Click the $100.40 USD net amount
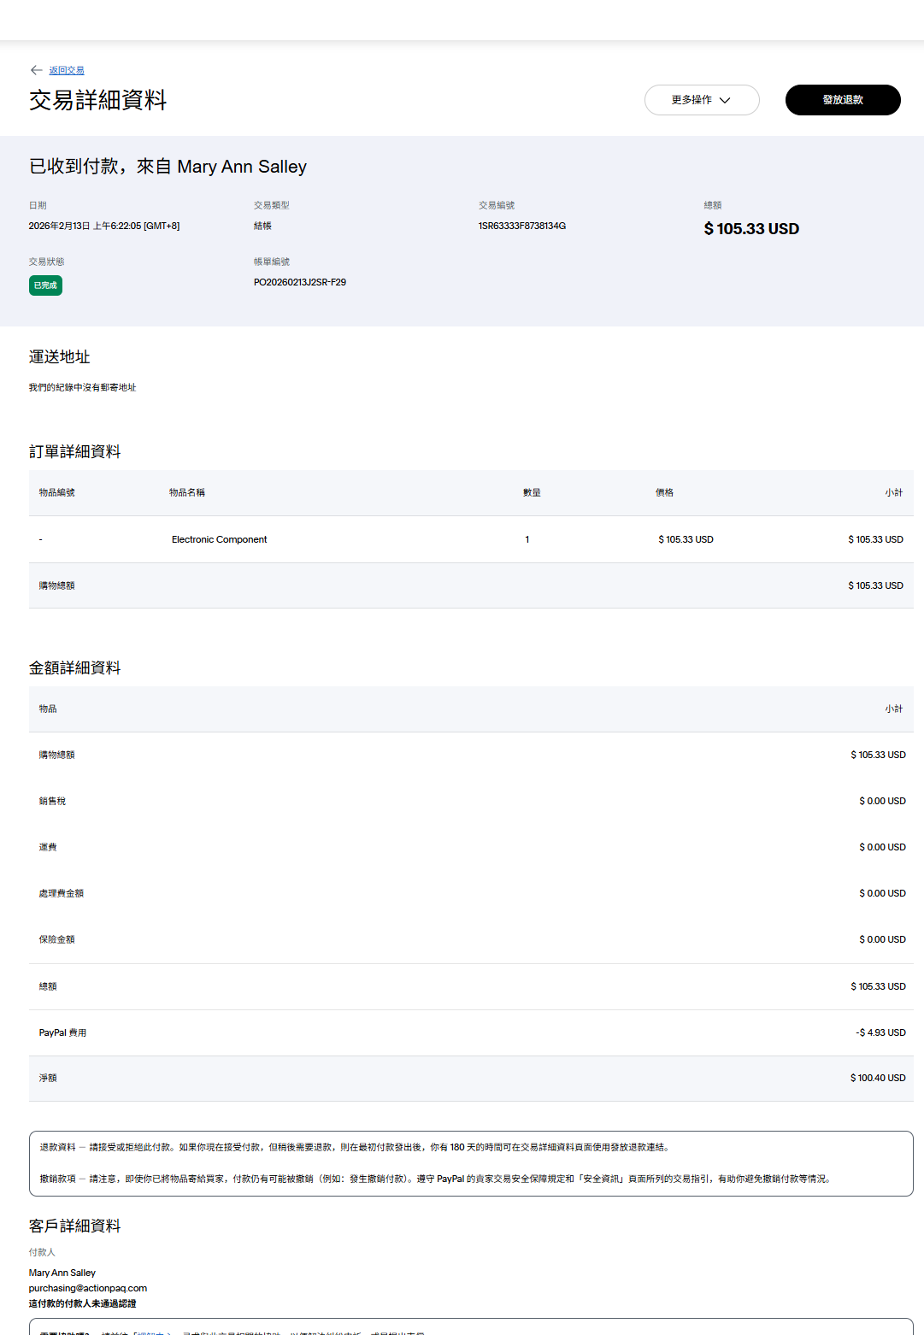Viewport: 924px width, 1335px height. pos(877,1079)
